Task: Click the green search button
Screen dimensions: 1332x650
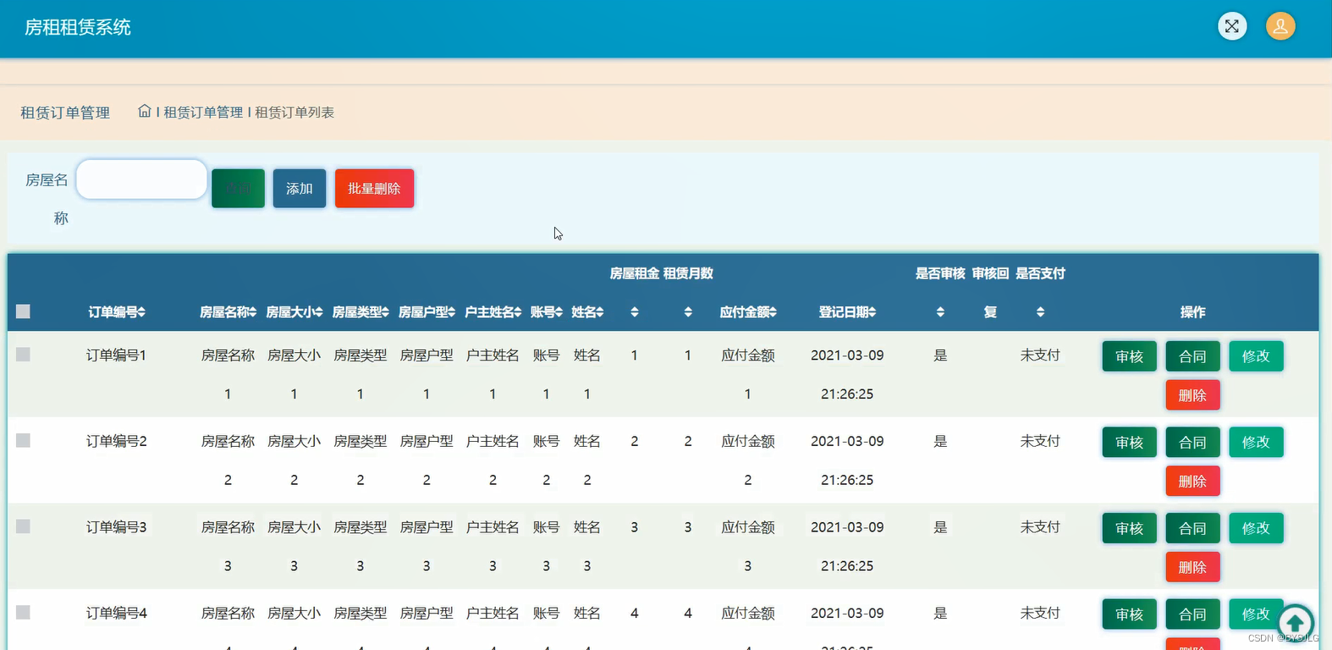Action: point(238,188)
